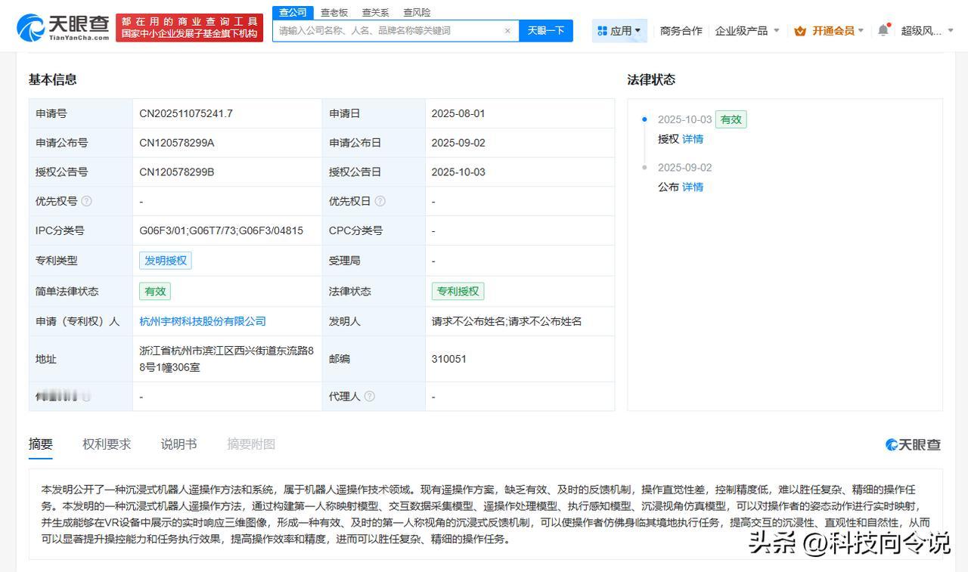The image size is (968, 572).
Task: Click the 有效 tag in 简单法律状态 row
Action: pyautogui.click(x=155, y=291)
